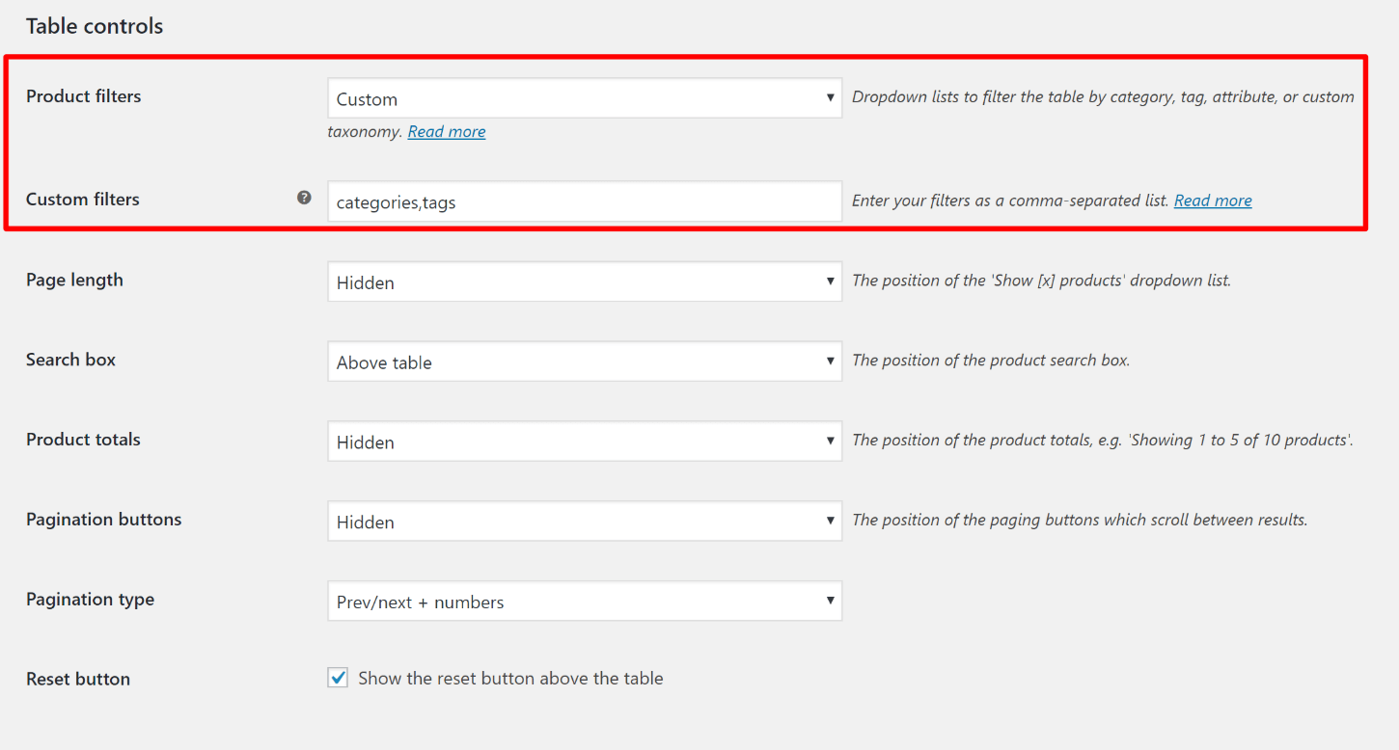Click Read more beside the Custom filters field
Viewport: 1399px width, 750px height.
click(1212, 200)
